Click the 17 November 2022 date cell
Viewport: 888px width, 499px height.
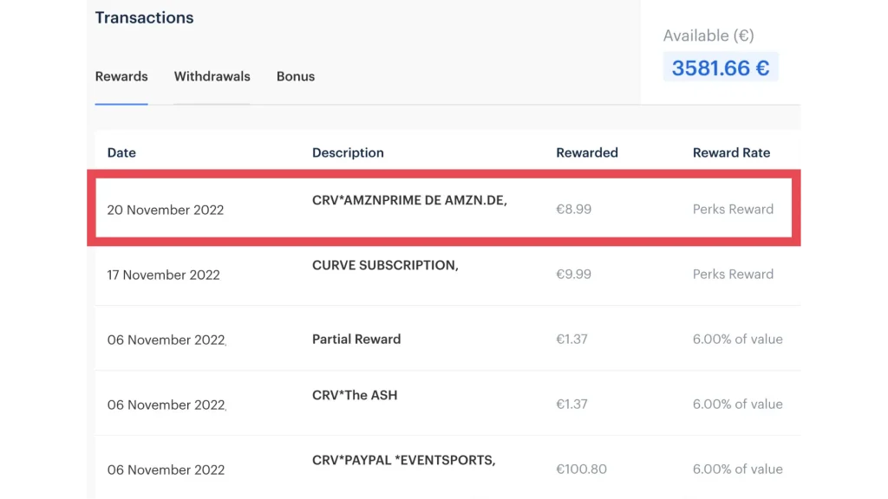point(164,275)
